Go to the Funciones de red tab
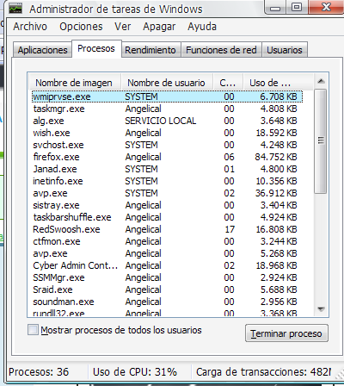This screenshot has height=386, width=344. click(x=221, y=50)
